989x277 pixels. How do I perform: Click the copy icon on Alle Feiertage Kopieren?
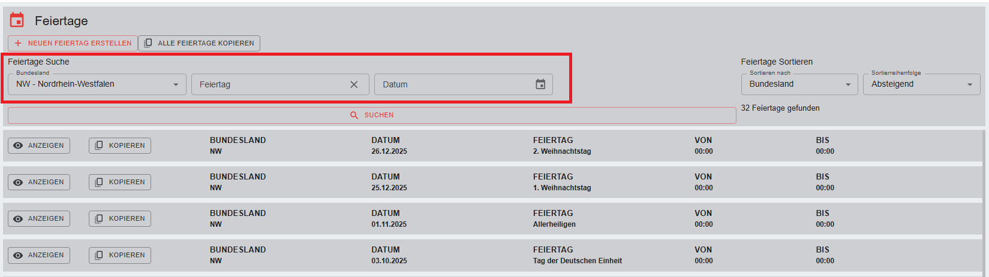click(148, 43)
